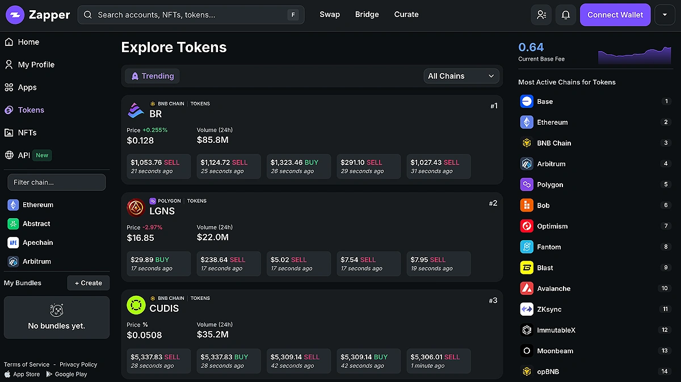The height and width of the screenshot is (382, 681).
Task: Select the Fantom chain icon
Action: click(x=527, y=247)
